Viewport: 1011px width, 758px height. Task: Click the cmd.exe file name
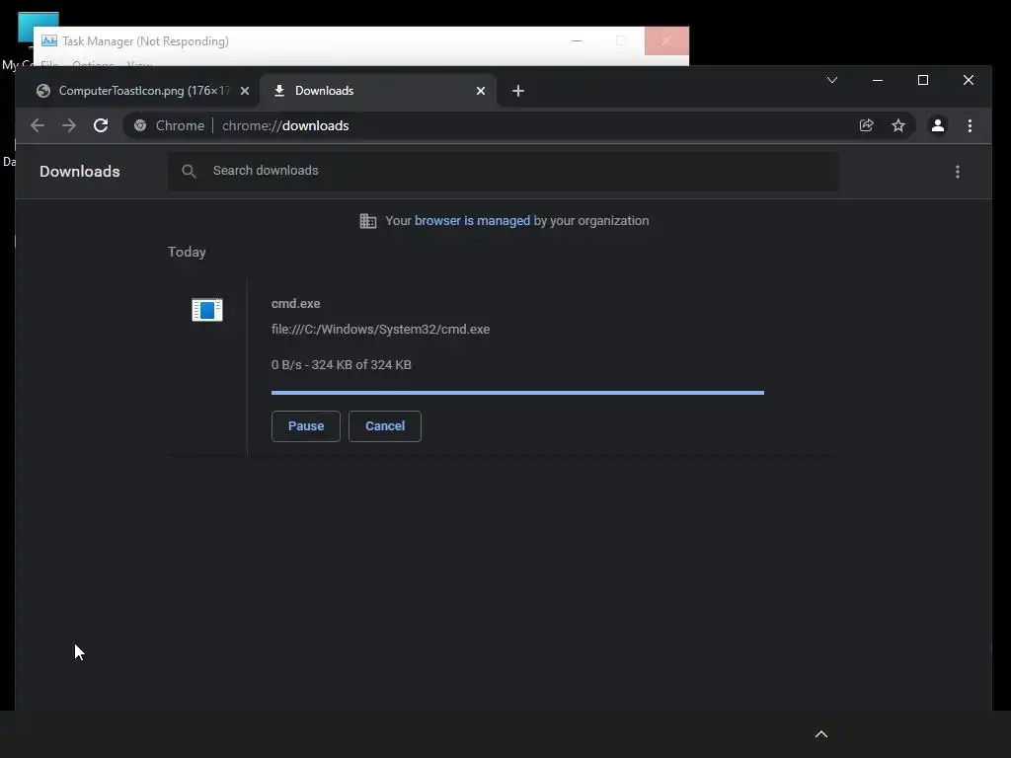click(x=295, y=304)
